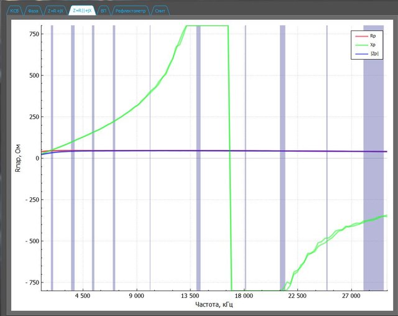The width and height of the screenshot is (398, 316).
Task: Open the Фаза tab
Action: (x=34, y=11)
